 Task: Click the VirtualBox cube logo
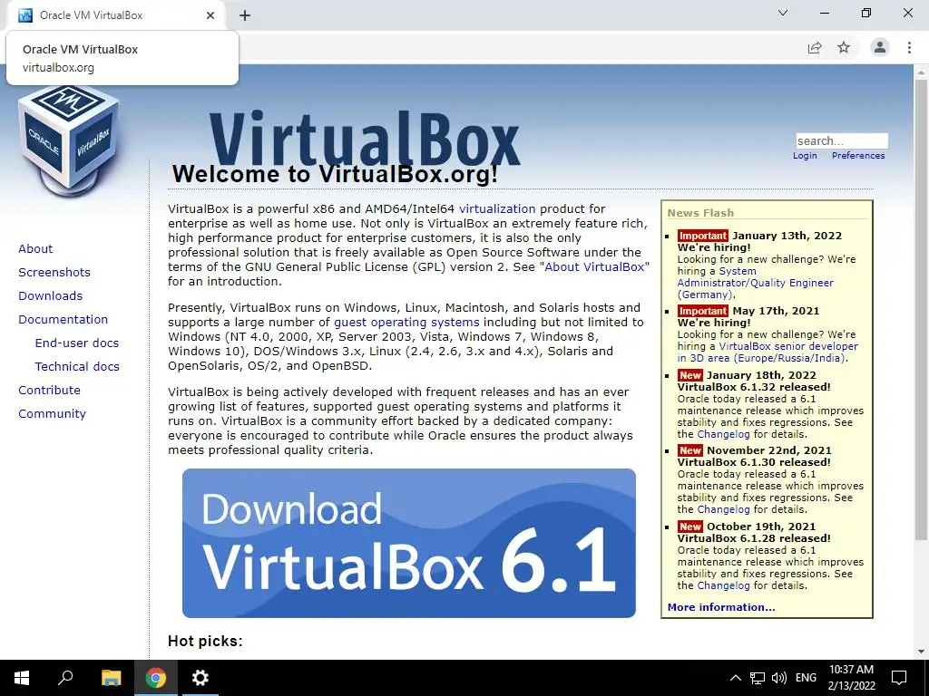pos(69,140)
